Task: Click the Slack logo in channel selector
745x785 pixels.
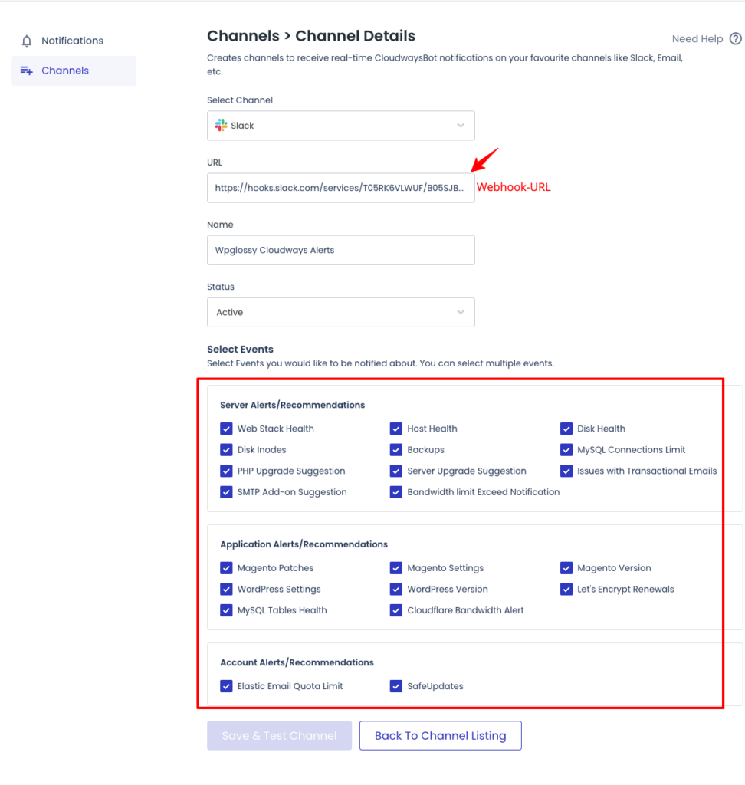Action: [221, 125]
